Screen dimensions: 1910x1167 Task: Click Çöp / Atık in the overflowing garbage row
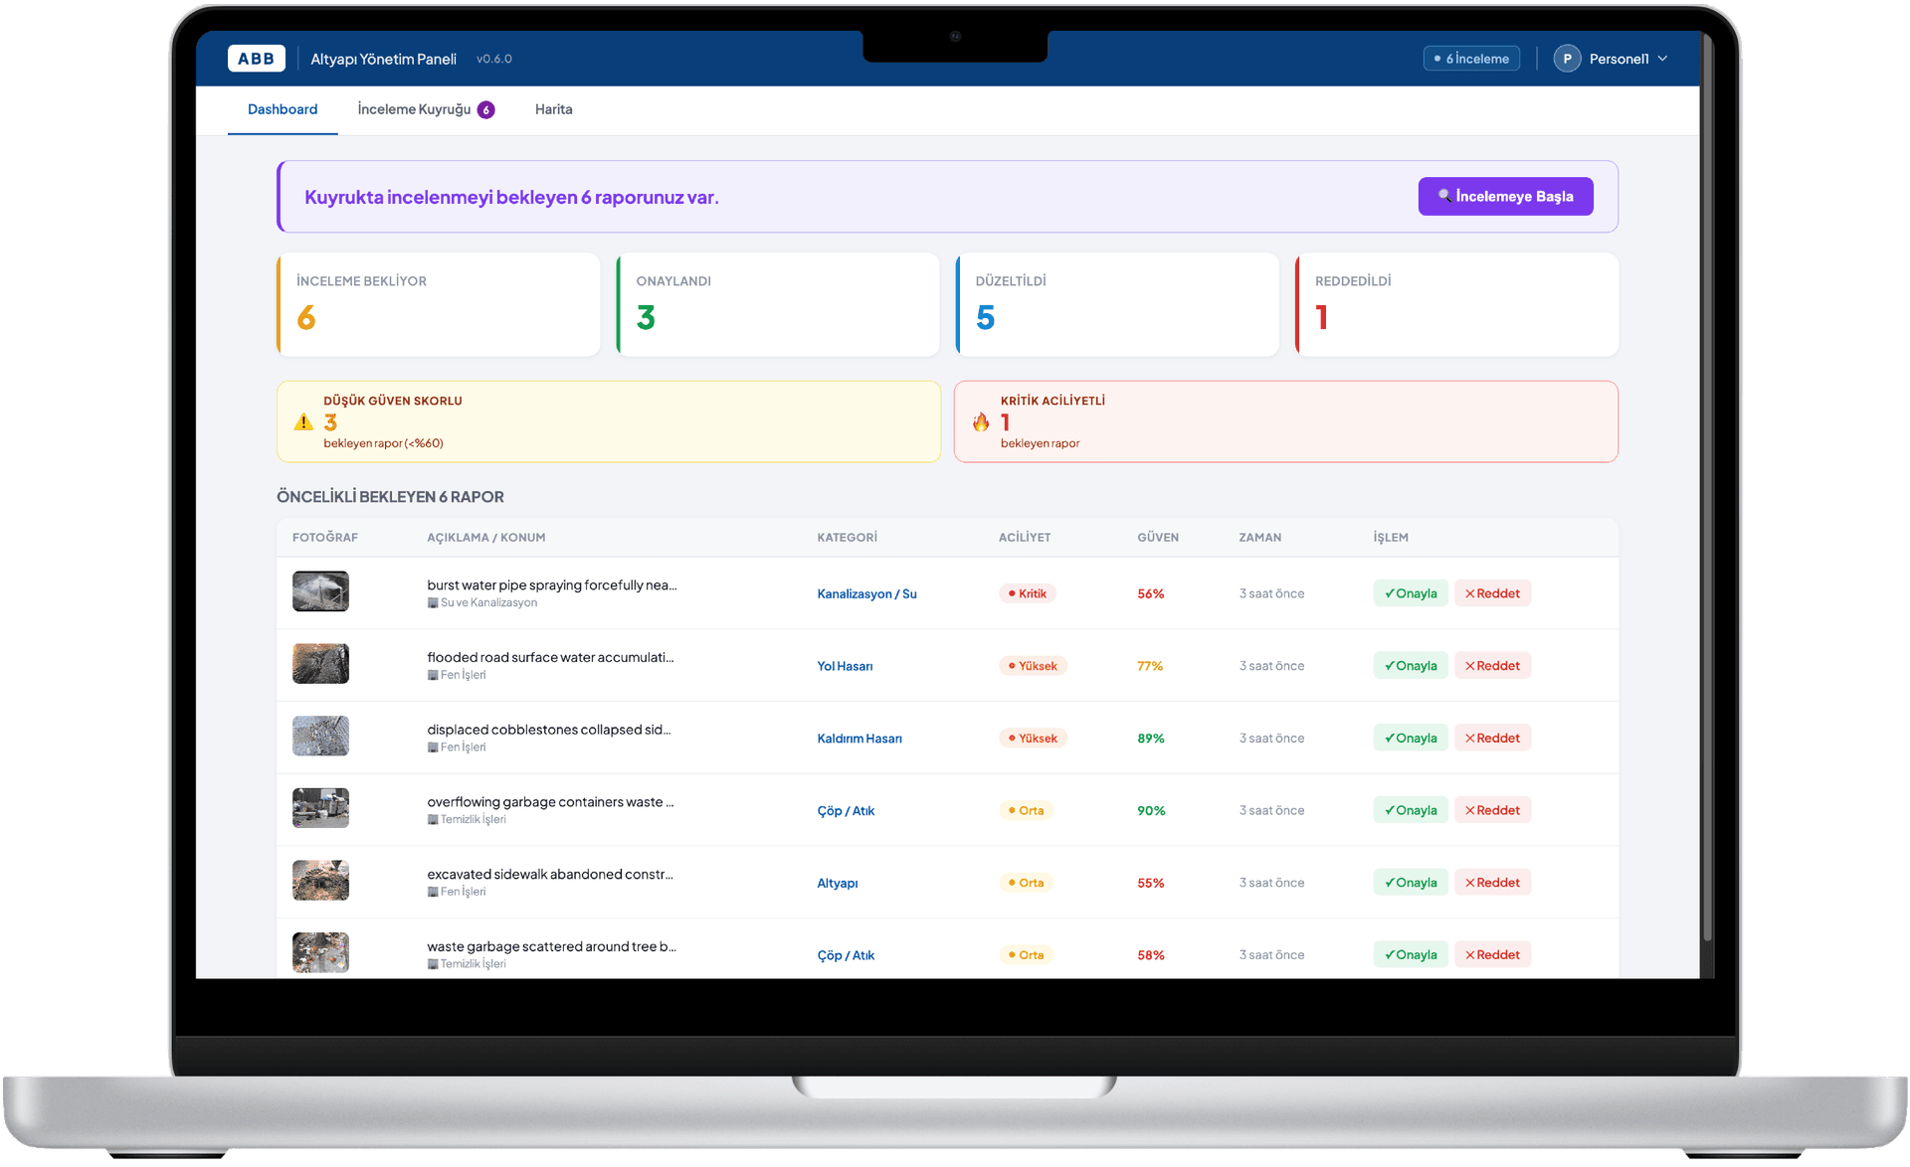click(846, 811)
